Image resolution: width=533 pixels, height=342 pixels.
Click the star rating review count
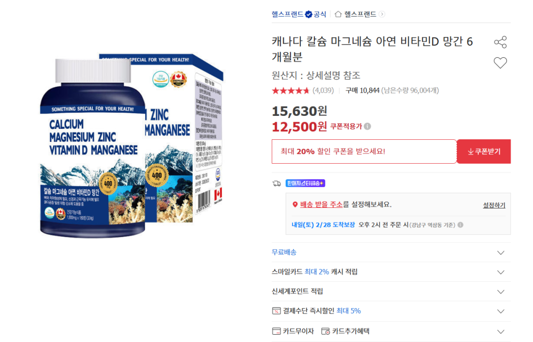(323, 90)
